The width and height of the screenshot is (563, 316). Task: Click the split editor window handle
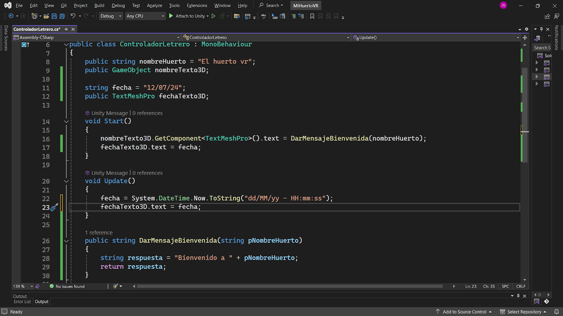(x=525, y=37)
